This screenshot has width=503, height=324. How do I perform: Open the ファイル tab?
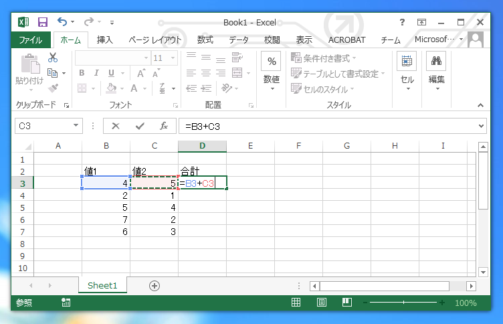(31, 39)
